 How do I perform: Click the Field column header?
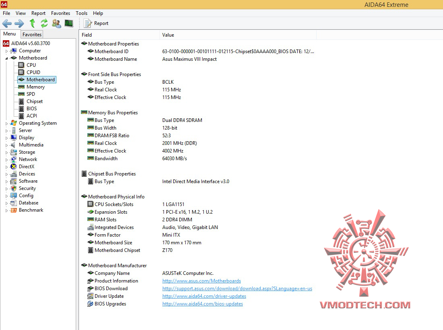coord(119,35)
